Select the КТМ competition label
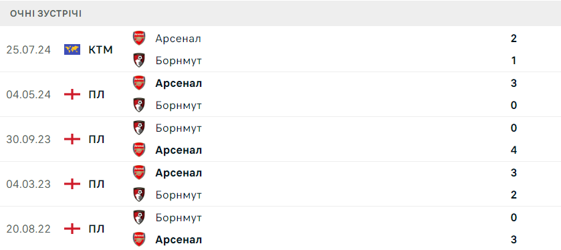 [x=100, y=49]
